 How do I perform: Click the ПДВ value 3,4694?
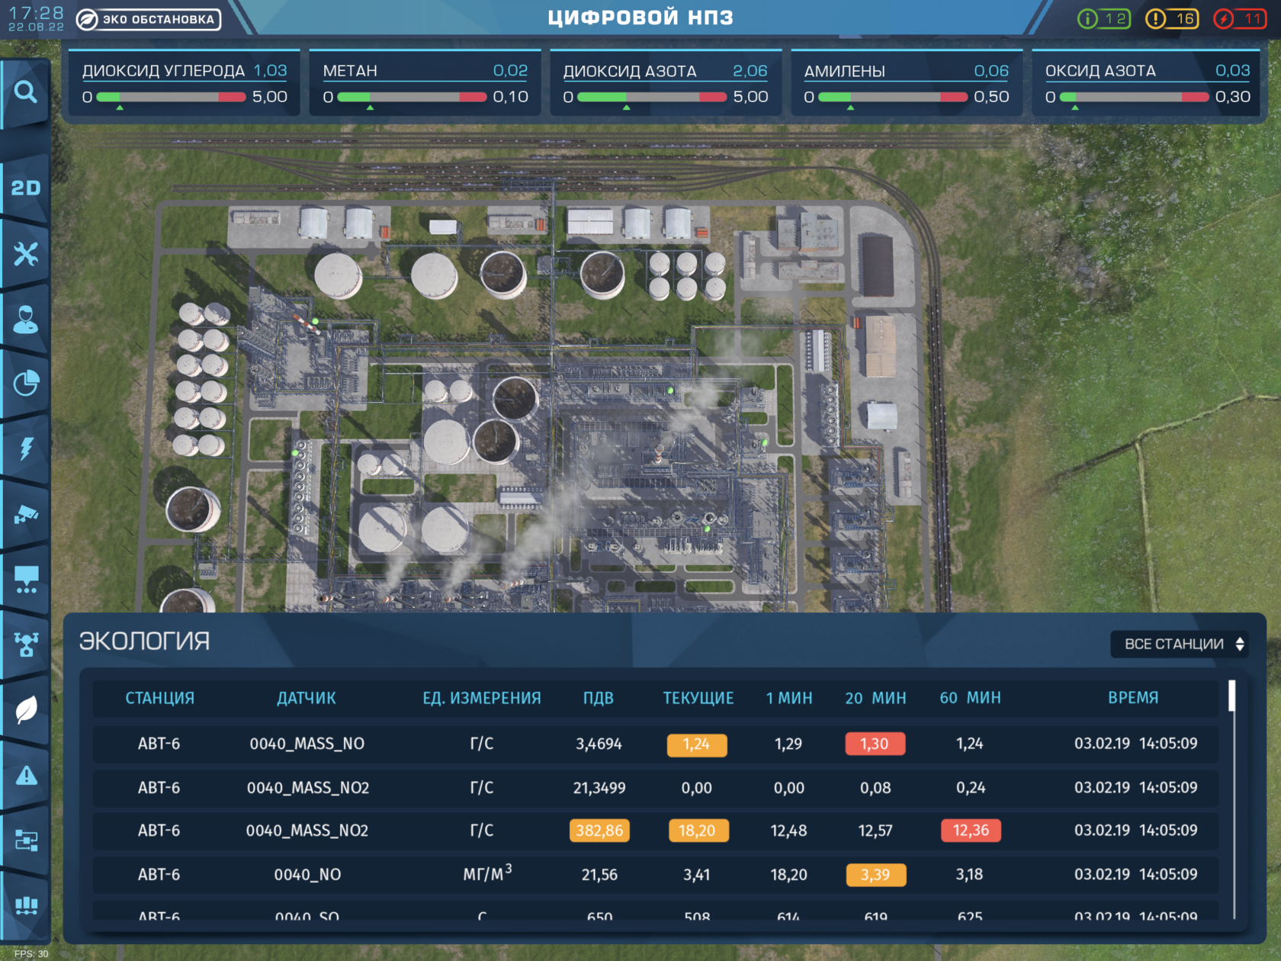599,744
